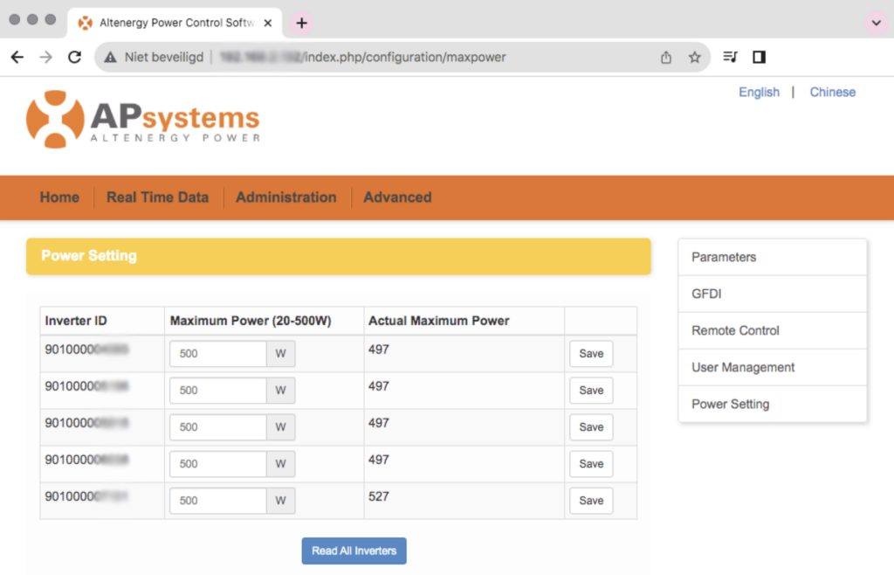Click the share icon in address bar
Viewport: 894px width, 575px height.
[666, 57]
